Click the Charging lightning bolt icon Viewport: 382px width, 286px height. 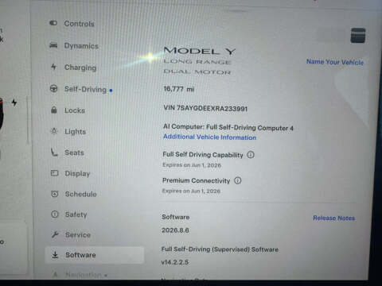(x=53, y=67)
